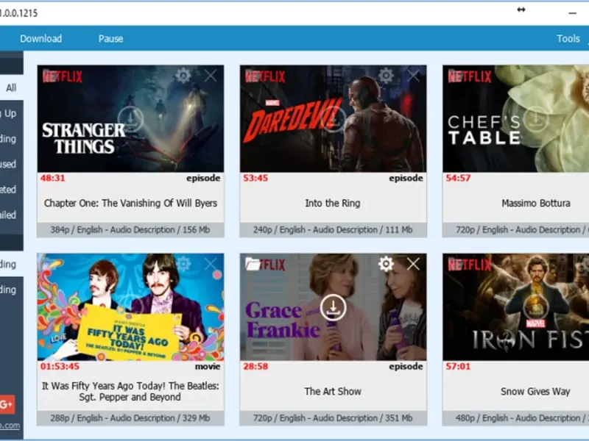Remove the Beatles movie card with X
589x441 pixels.
click(211, 264)
